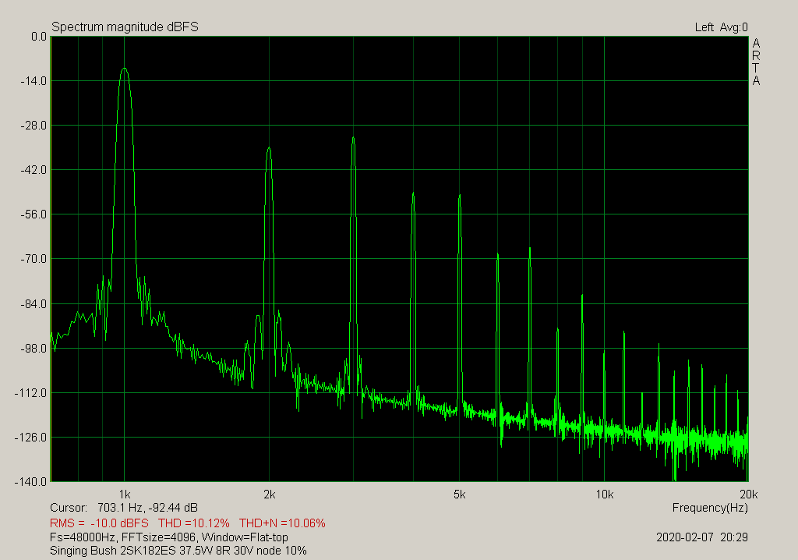
Task: Click the 2 kHz second harmonic peak top
Action: click(x=269, y=148)
